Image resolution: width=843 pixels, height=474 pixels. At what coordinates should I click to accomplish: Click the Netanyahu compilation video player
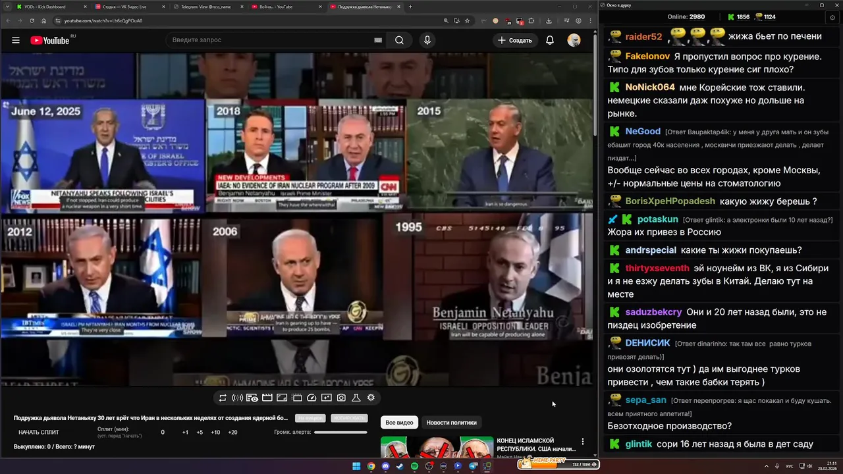click(297, 219)
